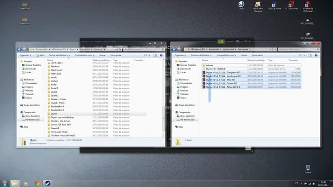The height and width of the screenshot is (187, 333).
Task: Sort by Tamanho column in right window
Action: 293,60
